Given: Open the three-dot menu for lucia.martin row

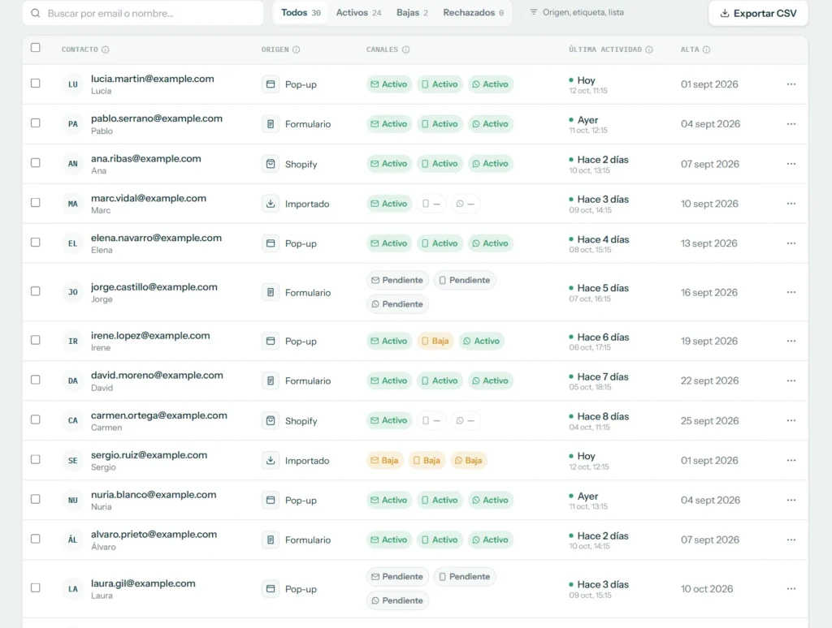Looking at the screenshot, I should 791,84.
